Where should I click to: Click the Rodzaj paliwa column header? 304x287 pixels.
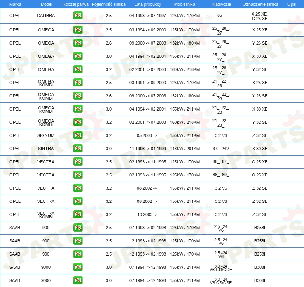(x=75, y=4)
